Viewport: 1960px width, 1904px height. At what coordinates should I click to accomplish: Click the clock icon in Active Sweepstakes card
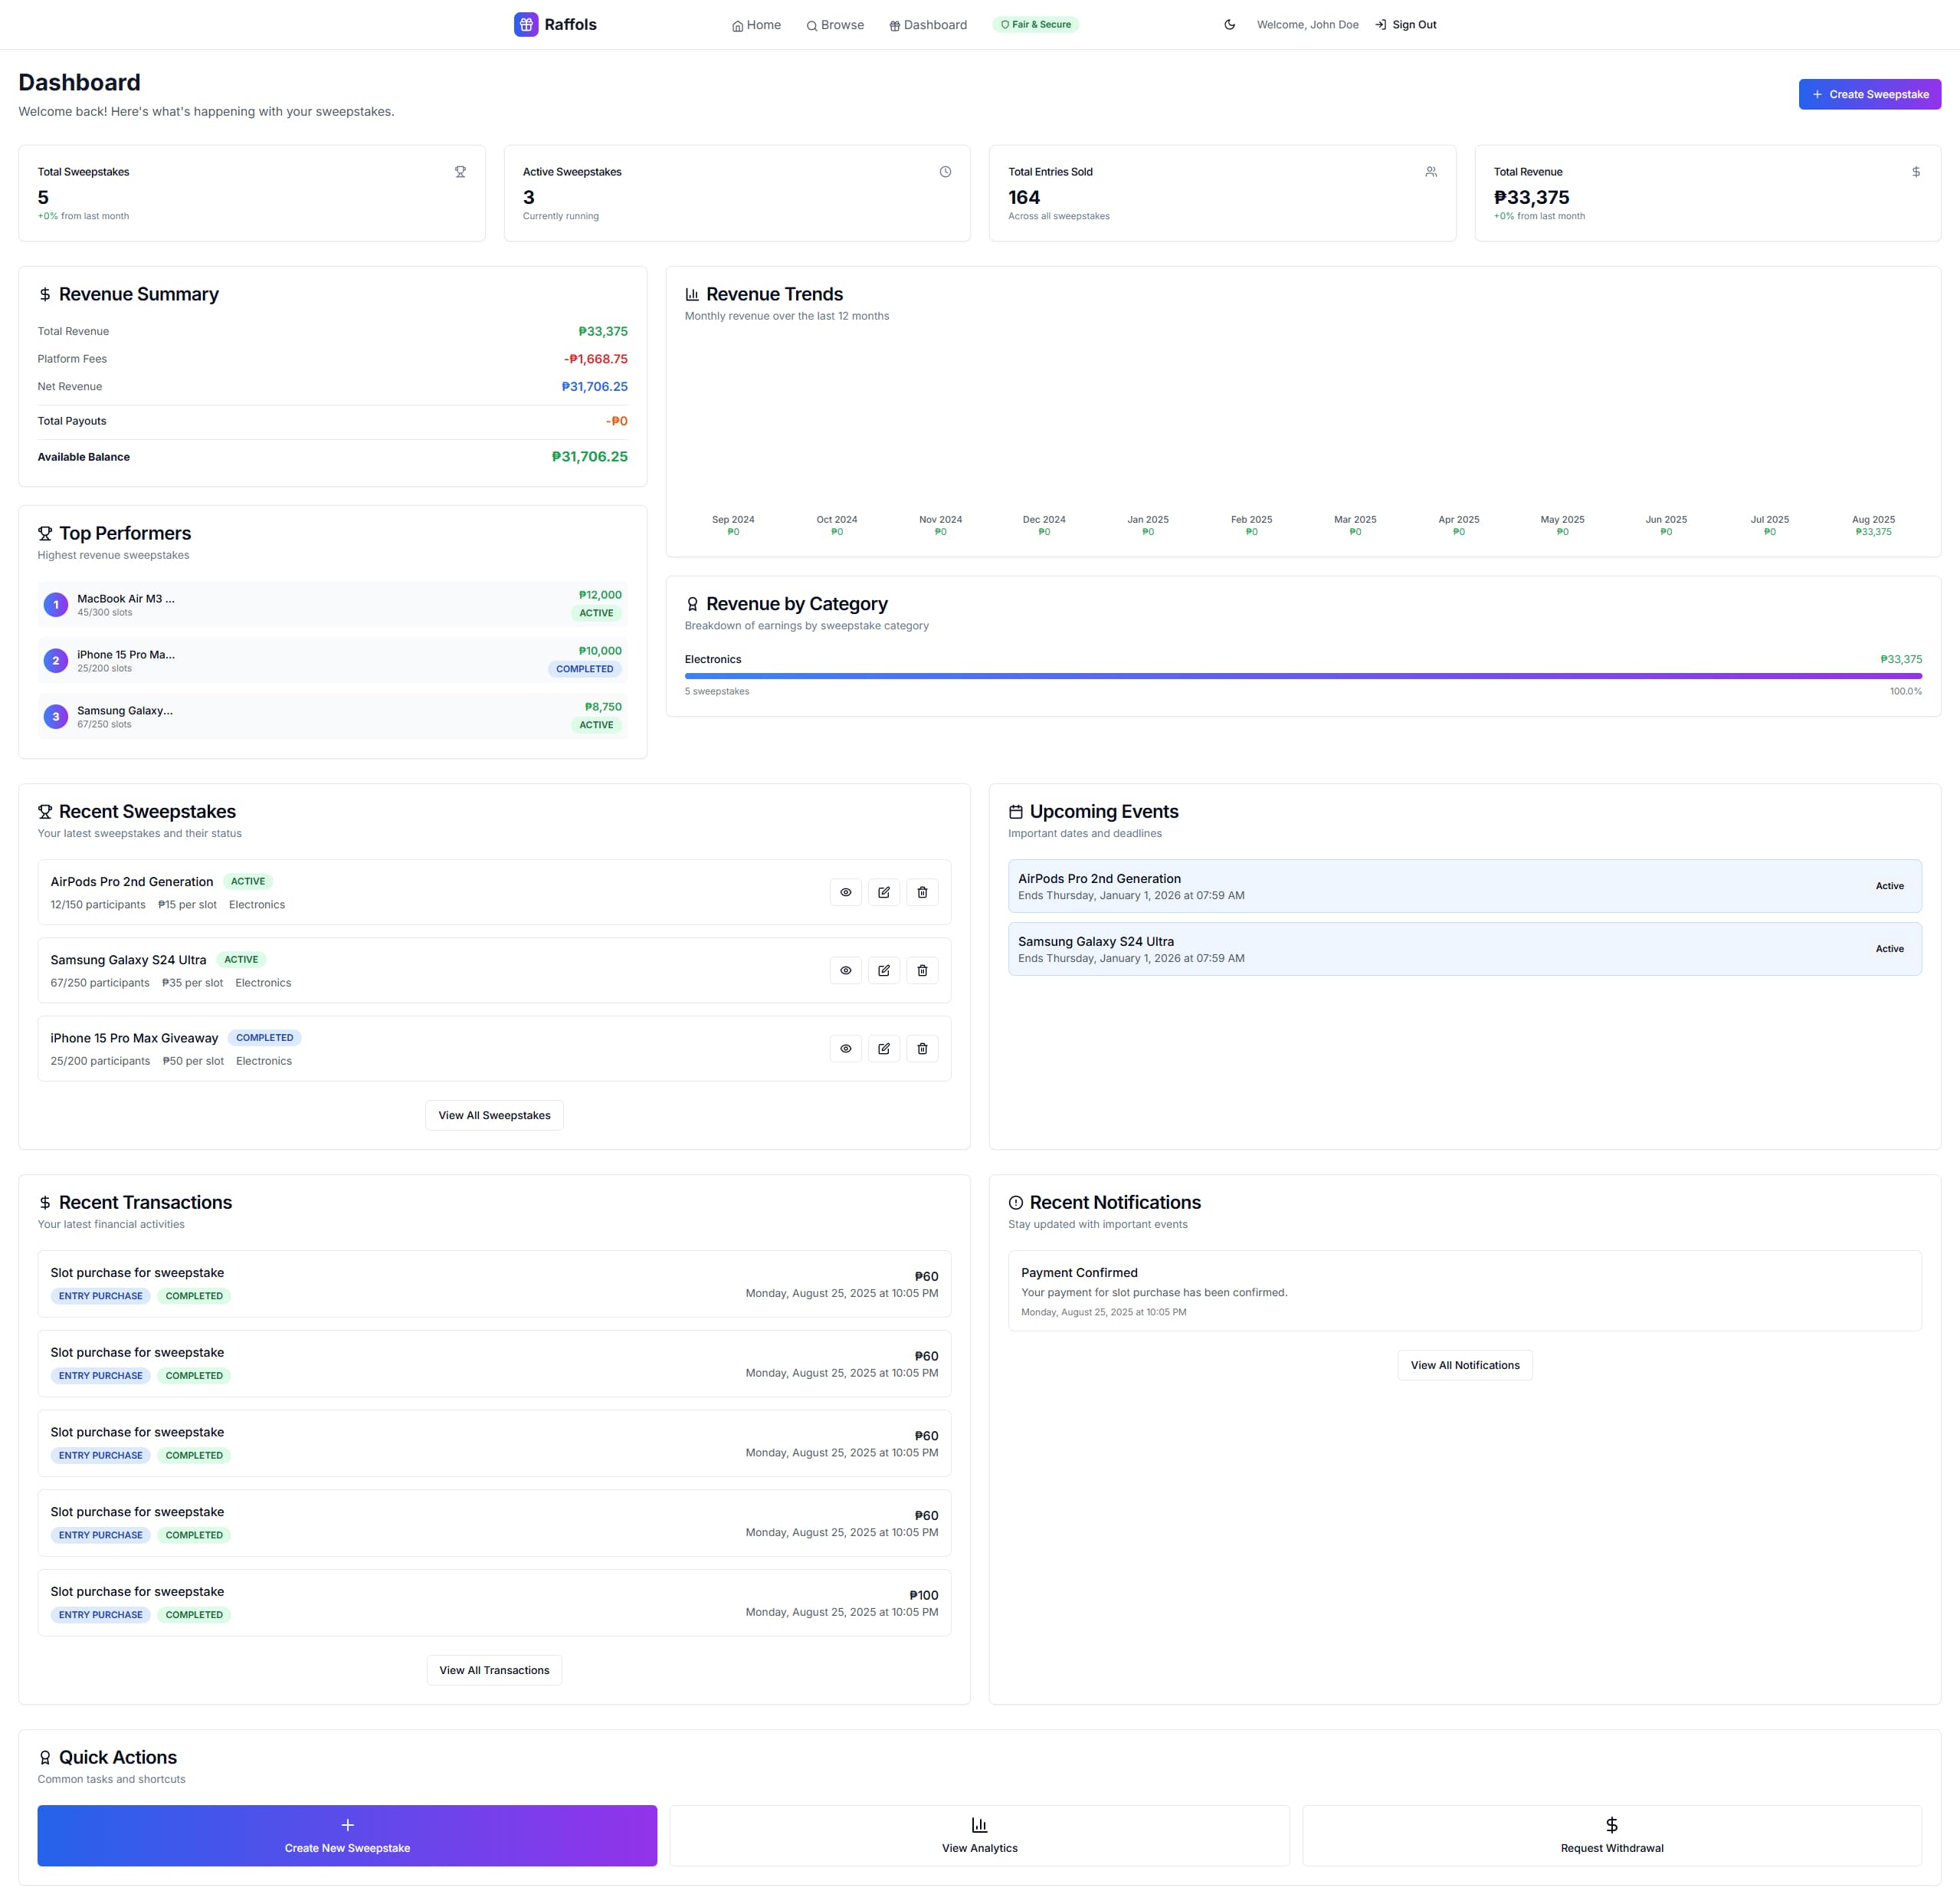(x=945, y=172)
